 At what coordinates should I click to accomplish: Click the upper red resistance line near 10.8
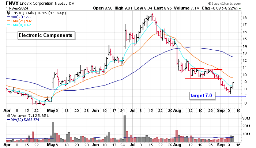click(206, 69)
